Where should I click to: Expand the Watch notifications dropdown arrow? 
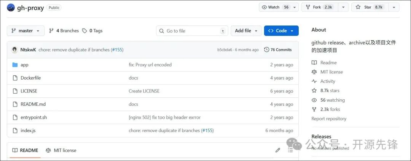click(x=295, y=7)
